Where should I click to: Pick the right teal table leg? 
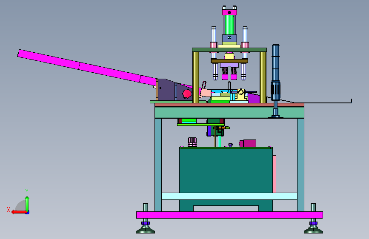300,165
